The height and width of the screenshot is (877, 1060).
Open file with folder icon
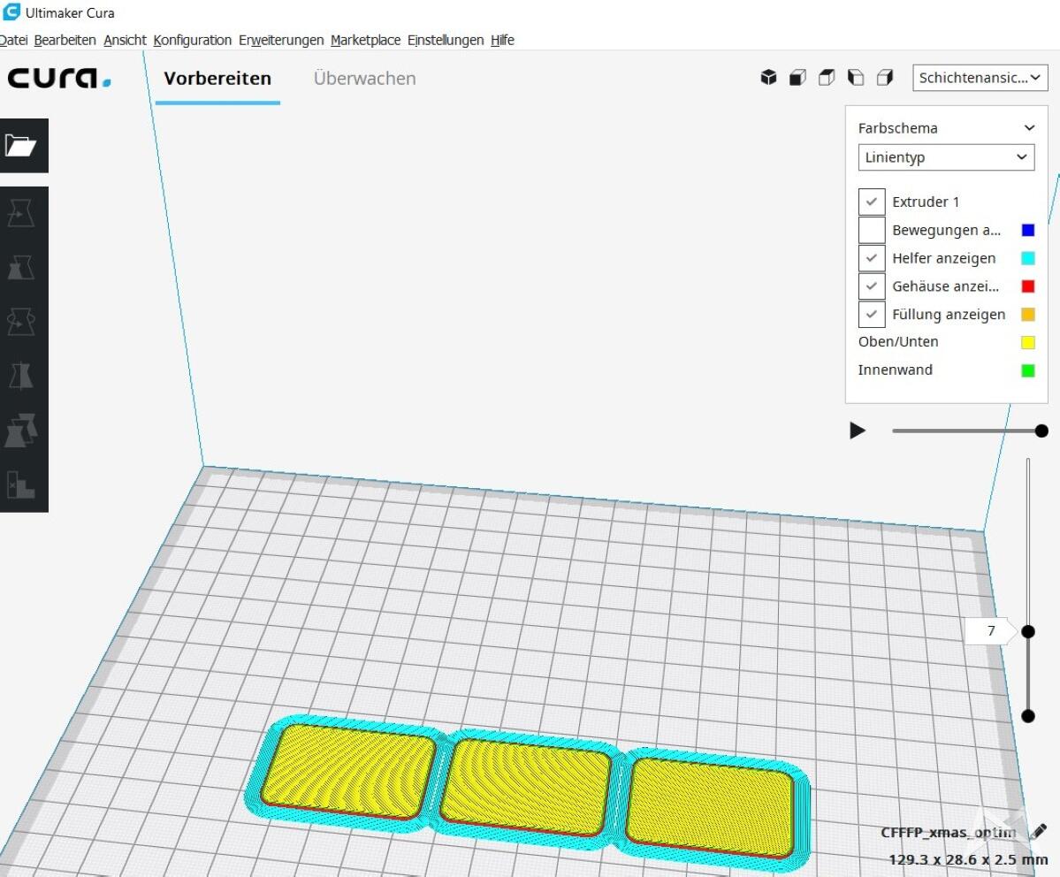(21, 145)
